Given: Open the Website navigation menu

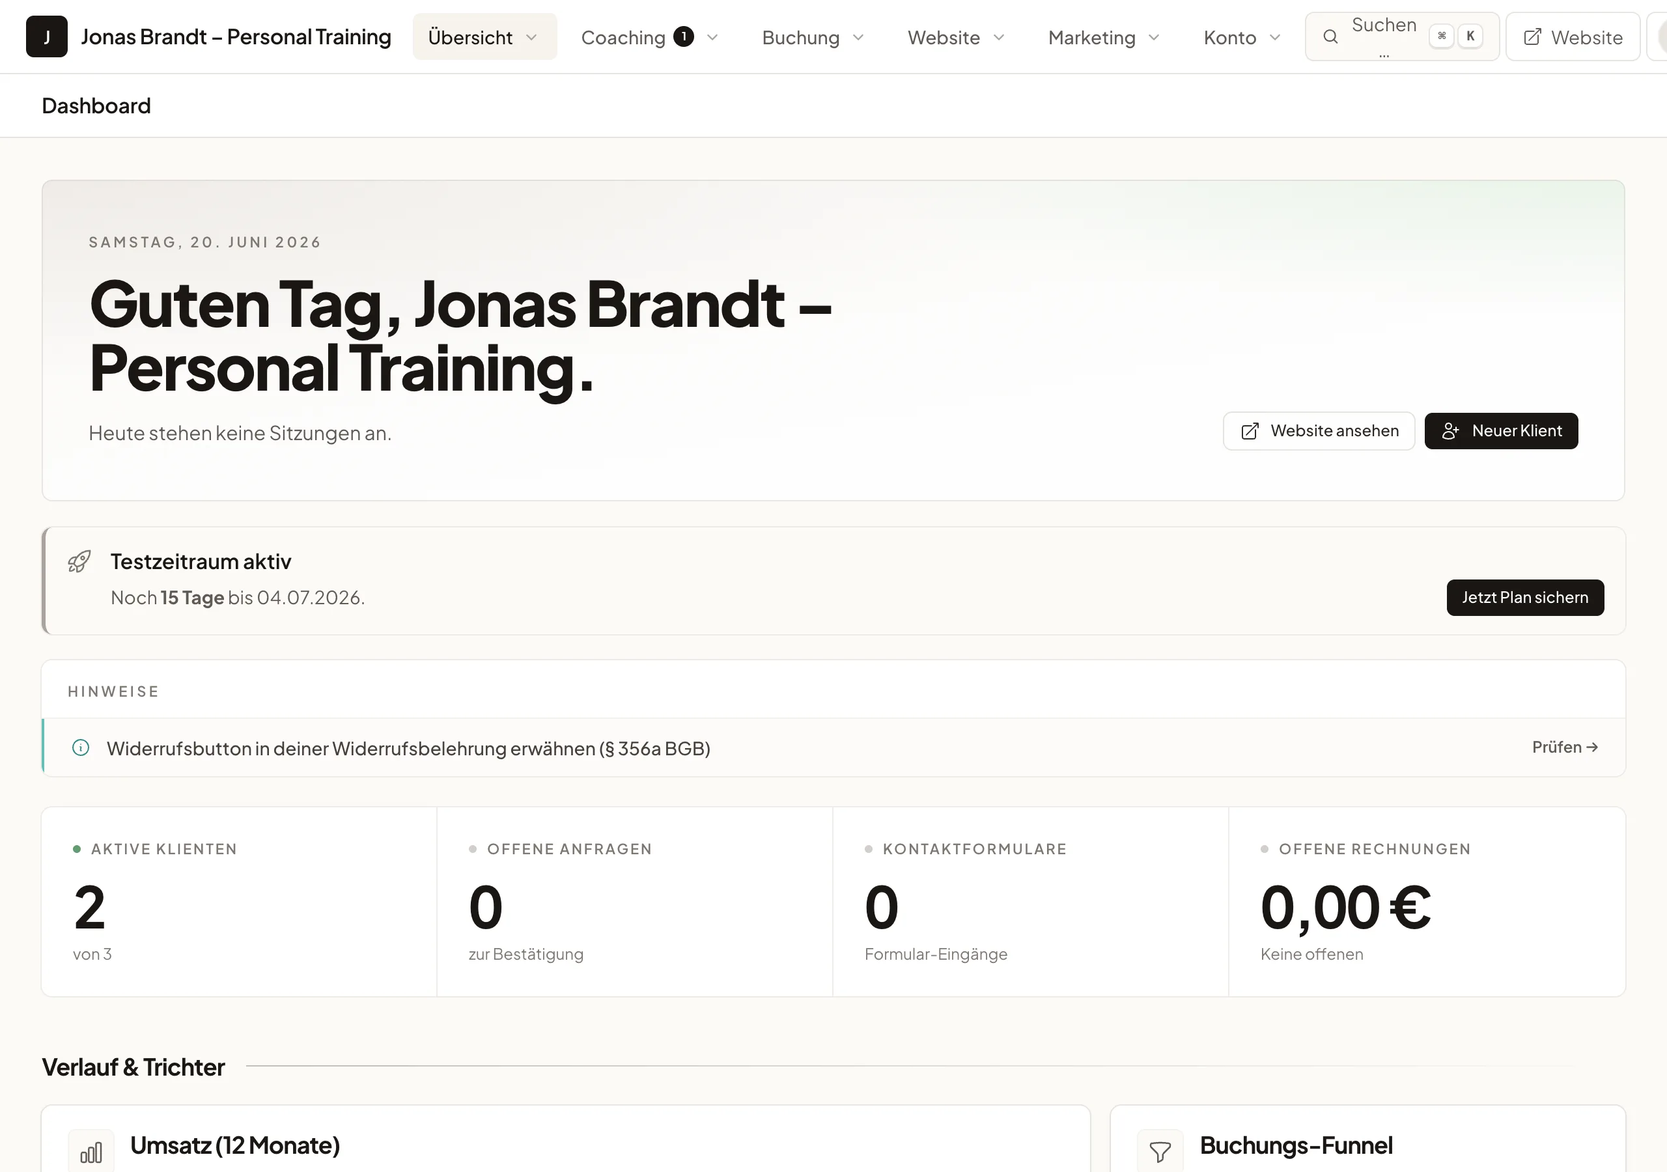Looking at the screenshot, I should tap(956, 36).
